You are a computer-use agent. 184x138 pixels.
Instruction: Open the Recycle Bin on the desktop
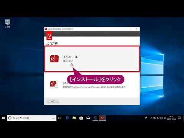[x=8, y=23]
